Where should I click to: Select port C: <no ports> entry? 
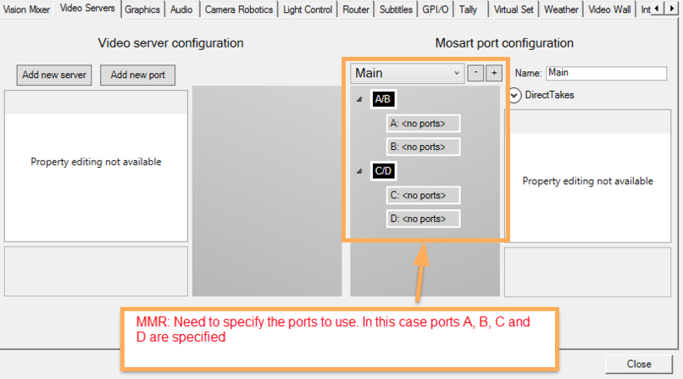pos(423,195)
